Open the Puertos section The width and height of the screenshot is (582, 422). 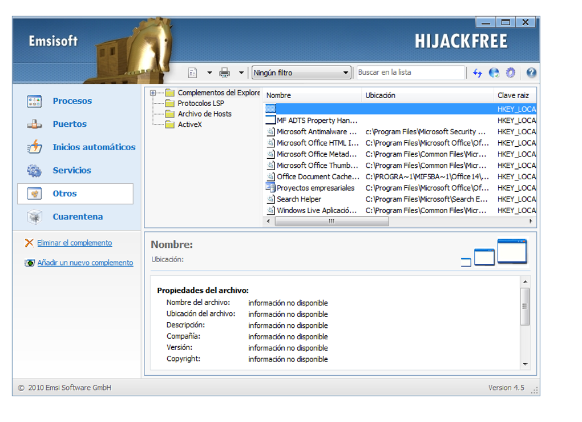pyautogui.click(x=70, y=124)
